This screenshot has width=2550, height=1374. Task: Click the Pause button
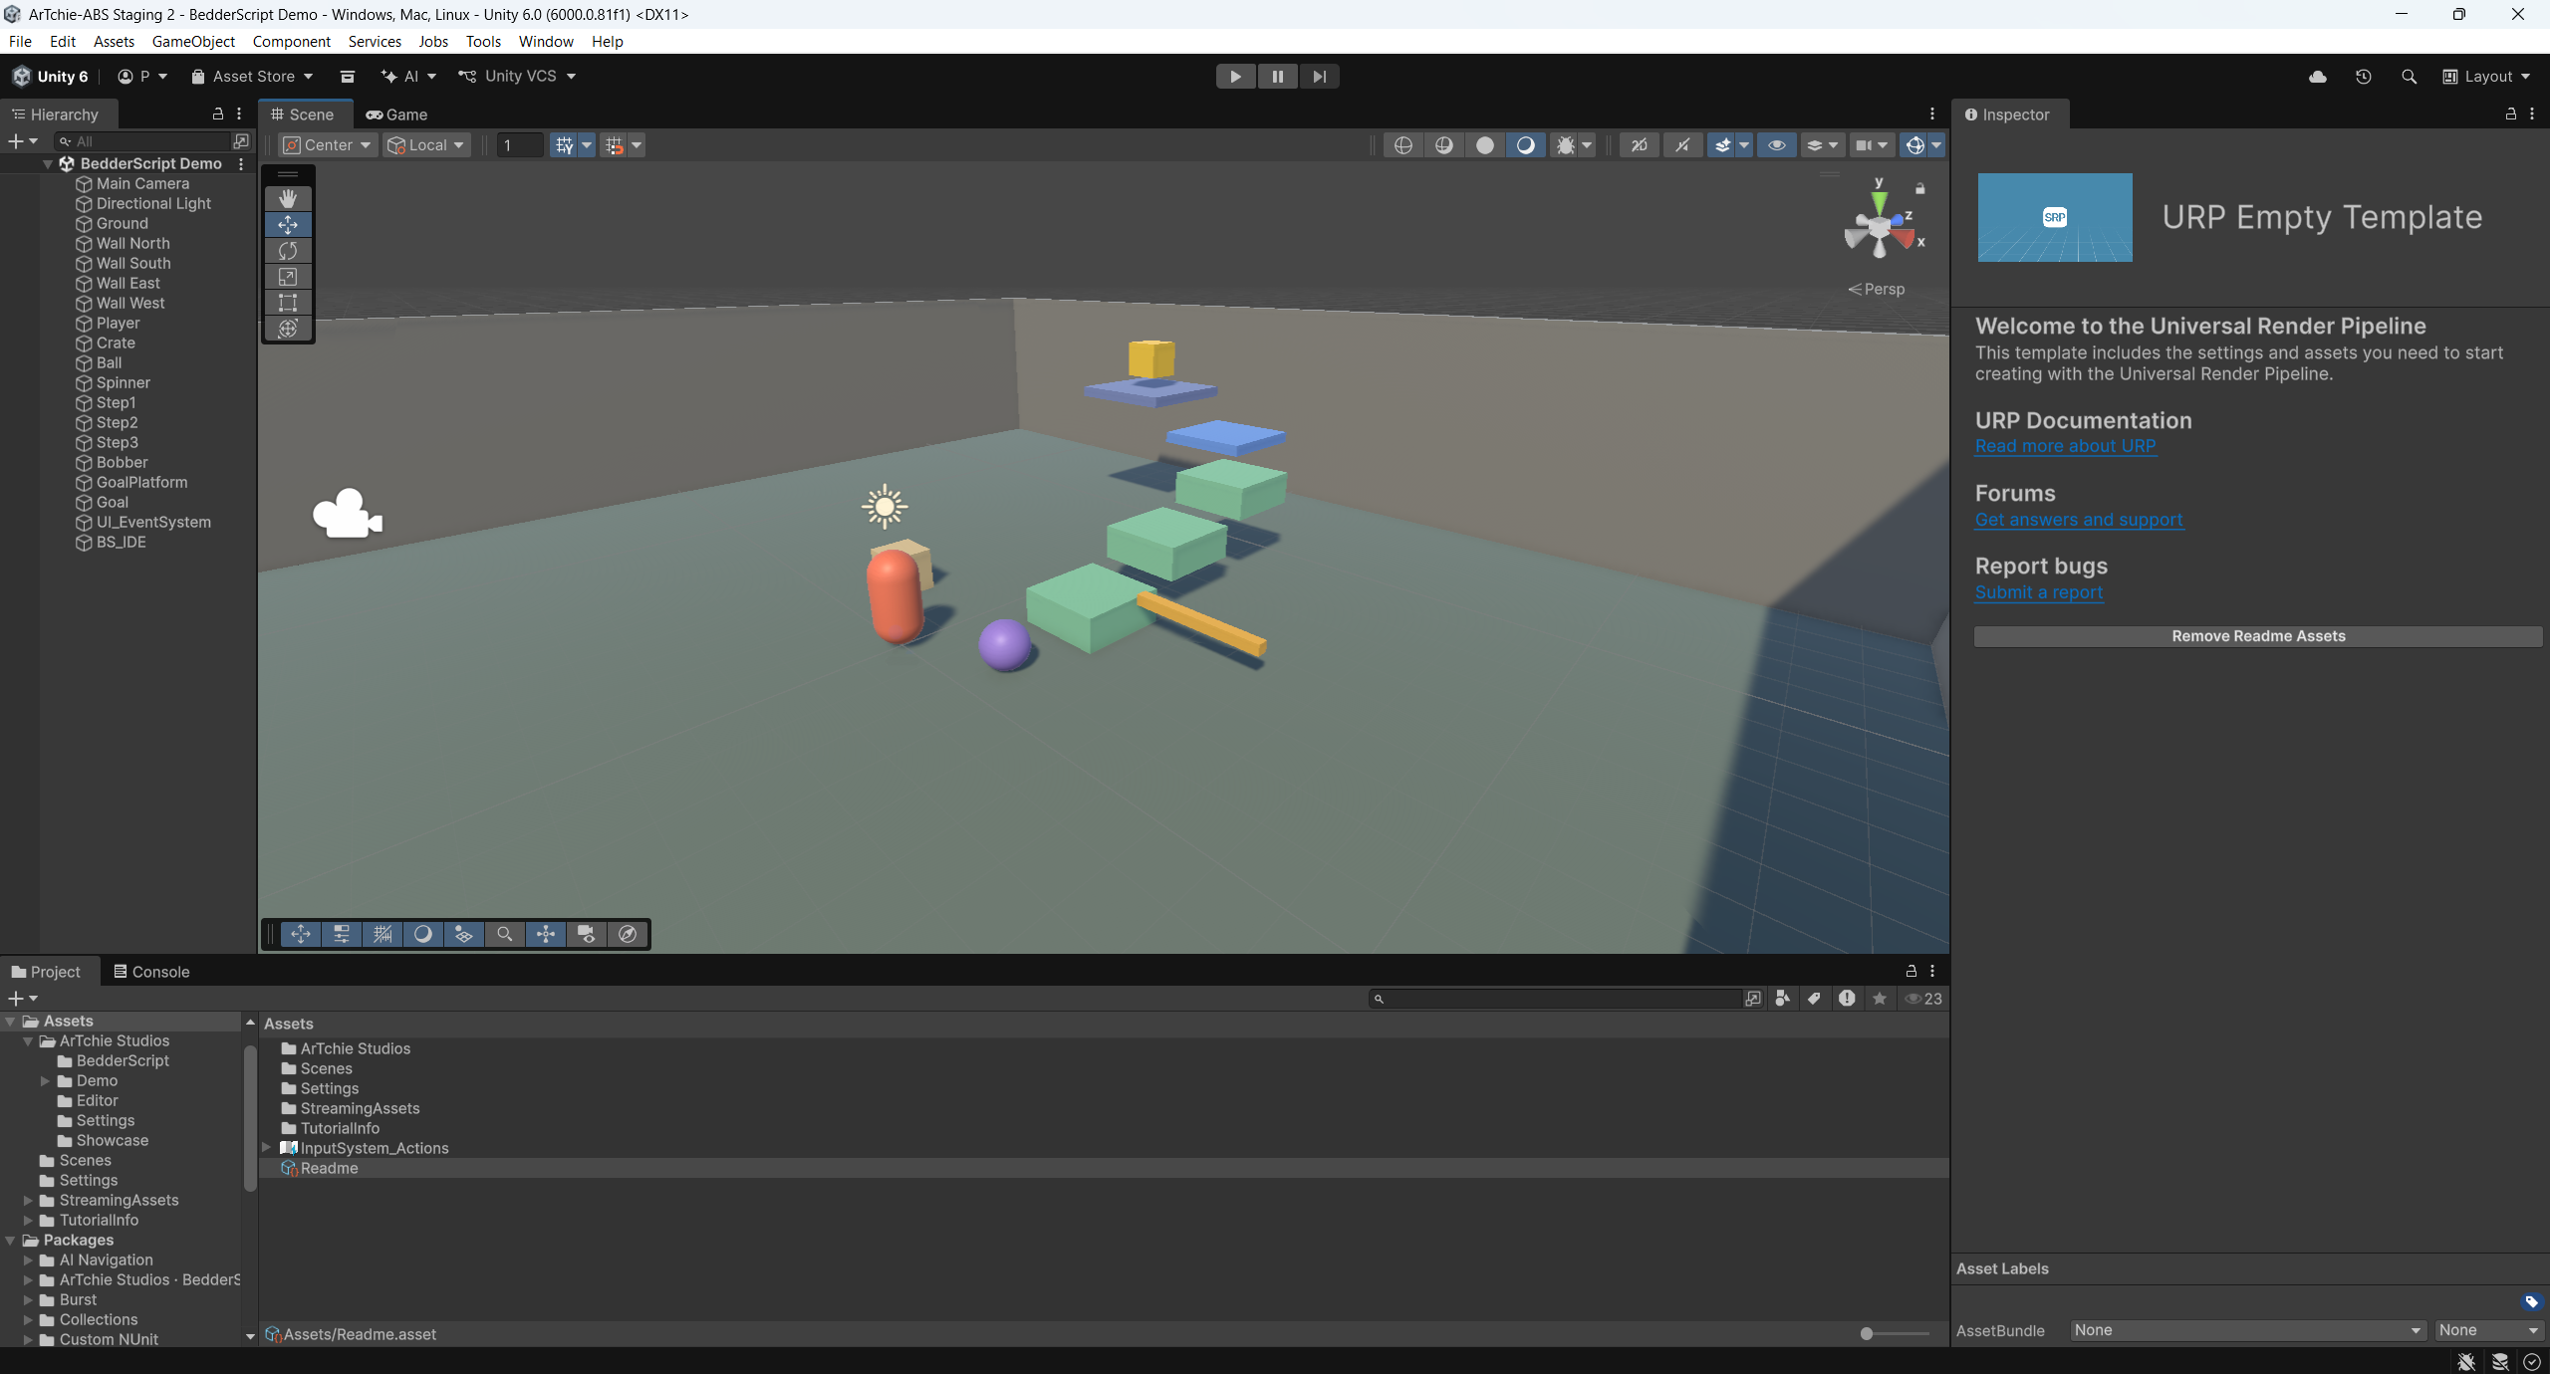1277,77
